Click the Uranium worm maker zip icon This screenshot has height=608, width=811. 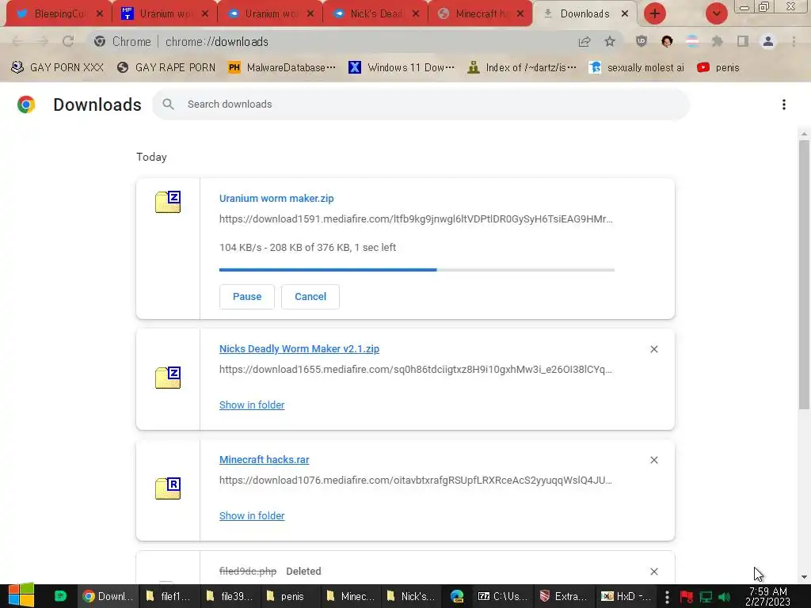[x=168, y=202]
